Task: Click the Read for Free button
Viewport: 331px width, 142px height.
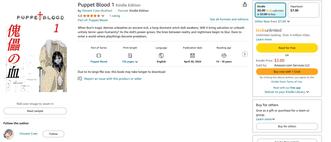Action: [x=287, y=48]
